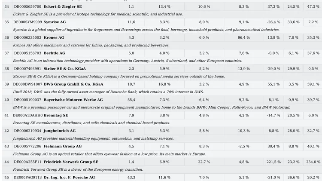The height and width of the screenshot is (181, 322).
Task: Select ISIN DE0005659700 cell
Action: (27, 6)
